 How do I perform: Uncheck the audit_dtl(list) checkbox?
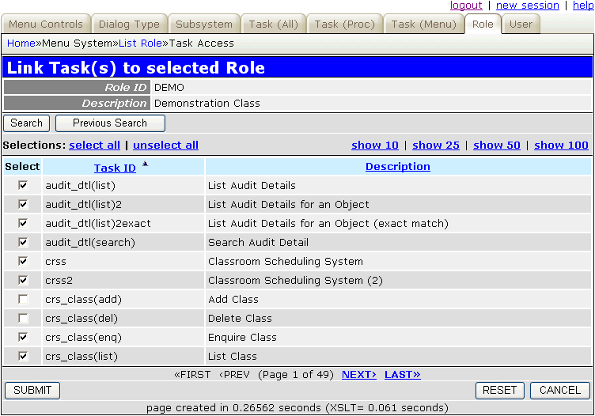pos(23,185)
